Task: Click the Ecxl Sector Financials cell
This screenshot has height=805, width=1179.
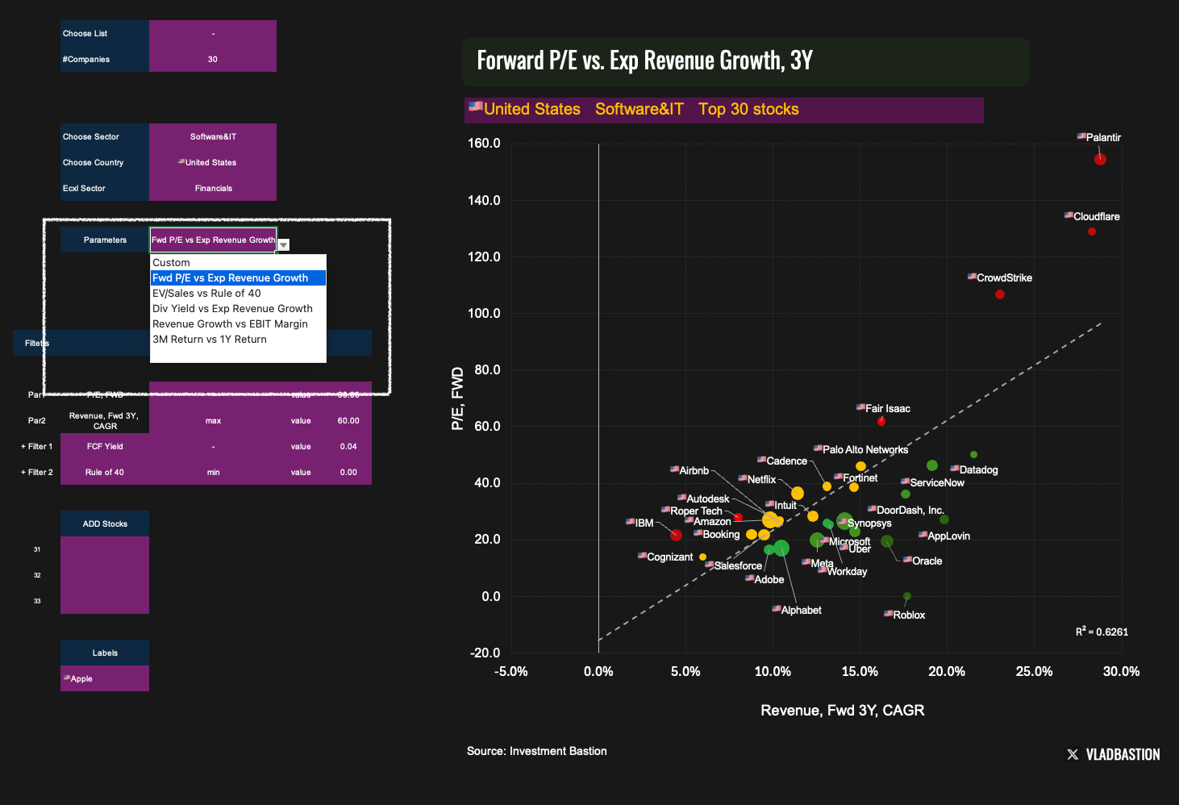Action: [213, 188]
